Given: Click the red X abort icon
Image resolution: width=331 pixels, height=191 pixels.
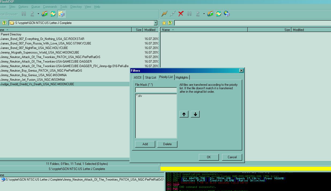Looking at the screenshot, I should pyautogui.click(x=181, y=14).
